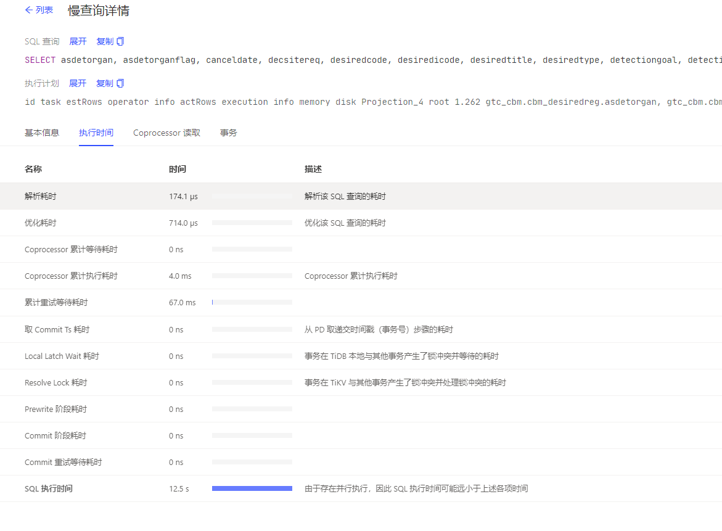Click the copy icon beside 执行计划 复制

tap(120, 83)
